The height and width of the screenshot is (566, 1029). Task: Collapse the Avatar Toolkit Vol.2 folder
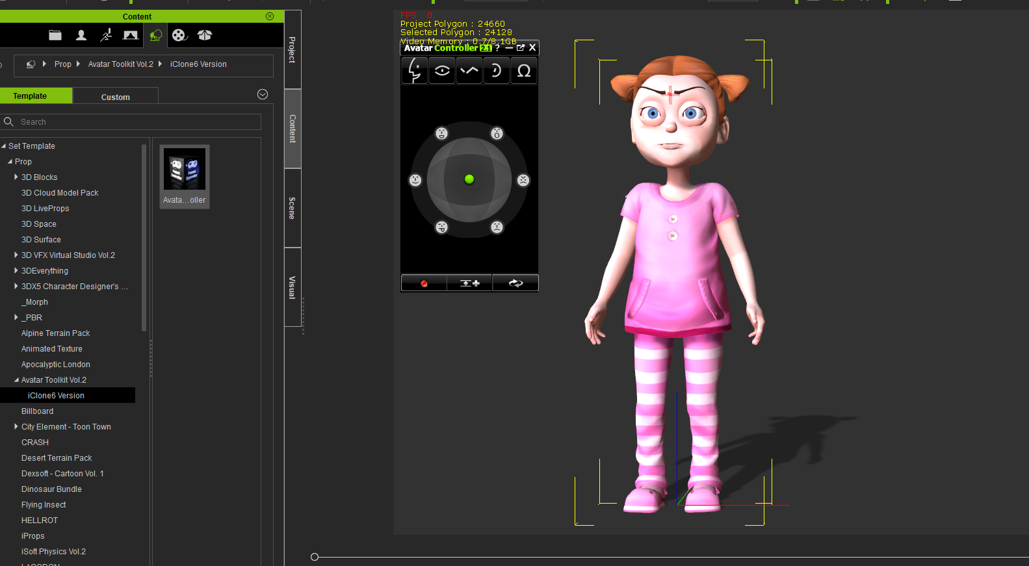coord(16,380)
